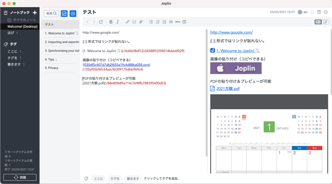Click the tag icon below the editor
332x184 pixels.
click(x=86, y=178)
